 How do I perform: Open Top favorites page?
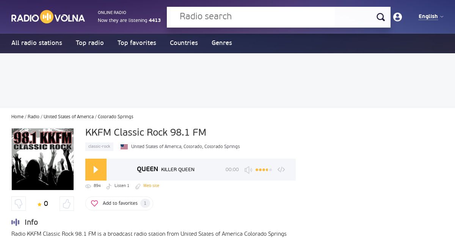137,43
